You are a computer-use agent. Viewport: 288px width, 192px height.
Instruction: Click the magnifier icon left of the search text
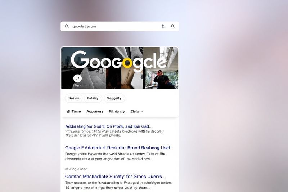click(x=67, y=26)
